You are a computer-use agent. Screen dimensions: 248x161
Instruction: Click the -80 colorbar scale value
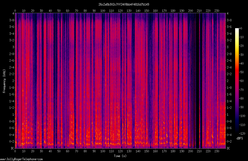(241, 99)
